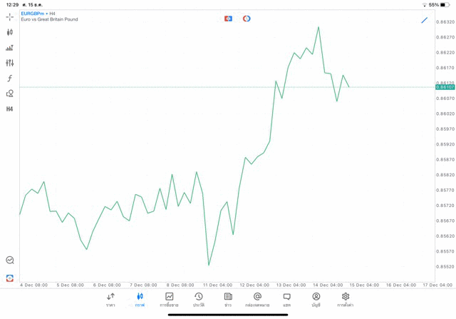Open chart settings sliders icon
Viewport: 456px width, 319px height.
[10, 63]
